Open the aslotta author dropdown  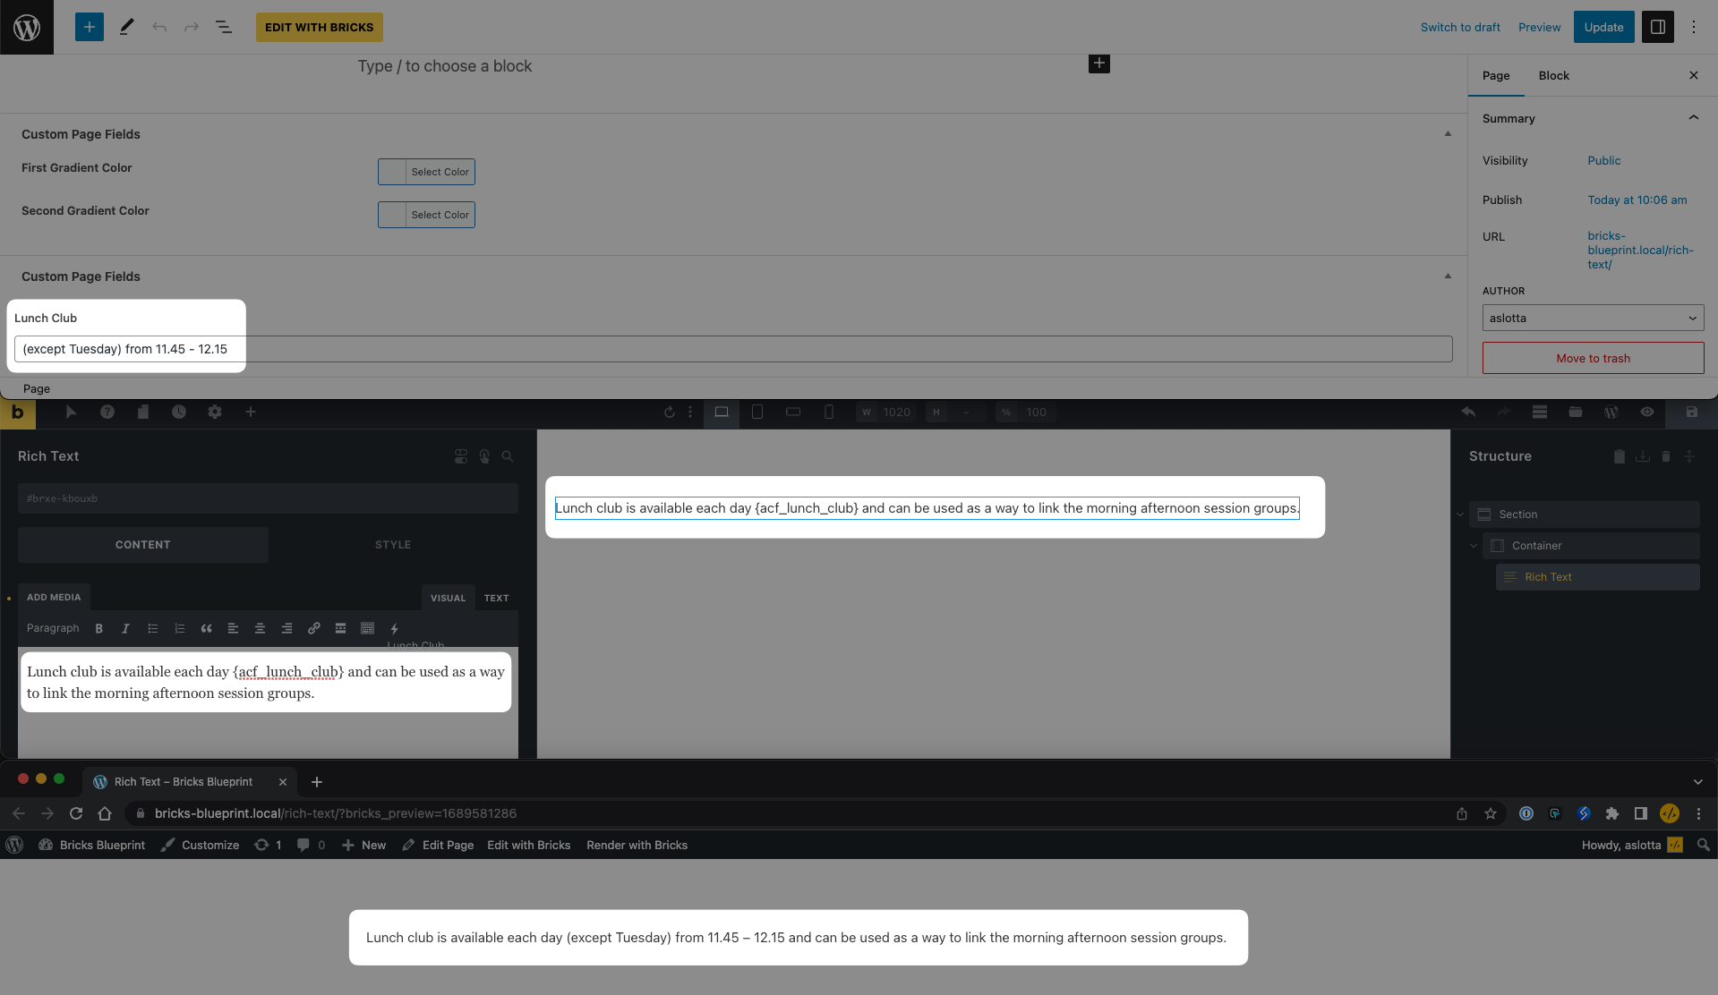click(1593, 318)
